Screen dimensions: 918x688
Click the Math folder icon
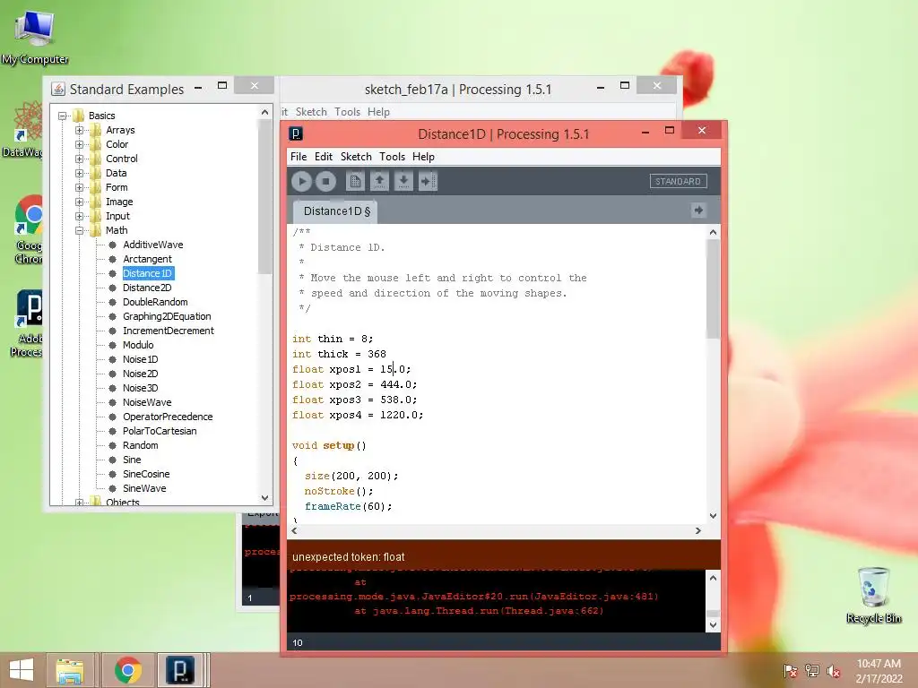pyautogui.click(x=95, y=230)
